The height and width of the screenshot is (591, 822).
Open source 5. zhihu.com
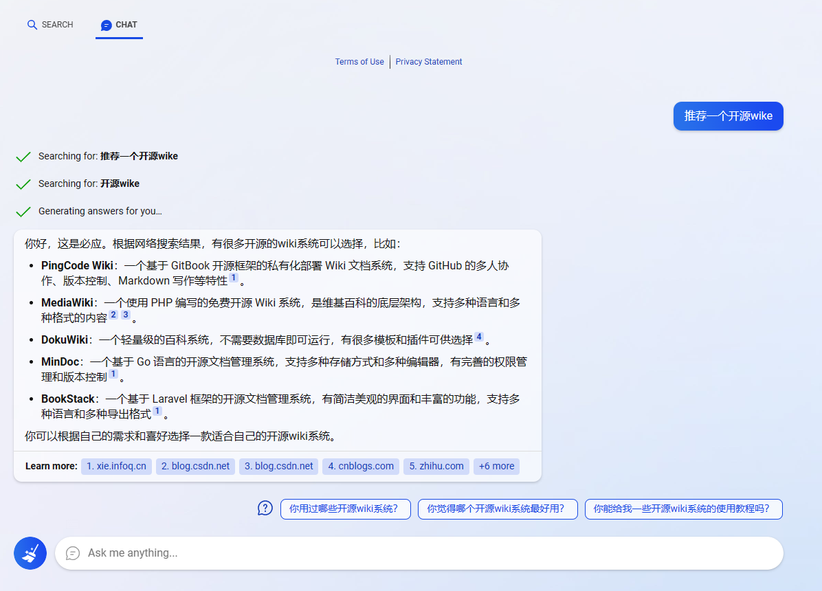click(436, 466)
